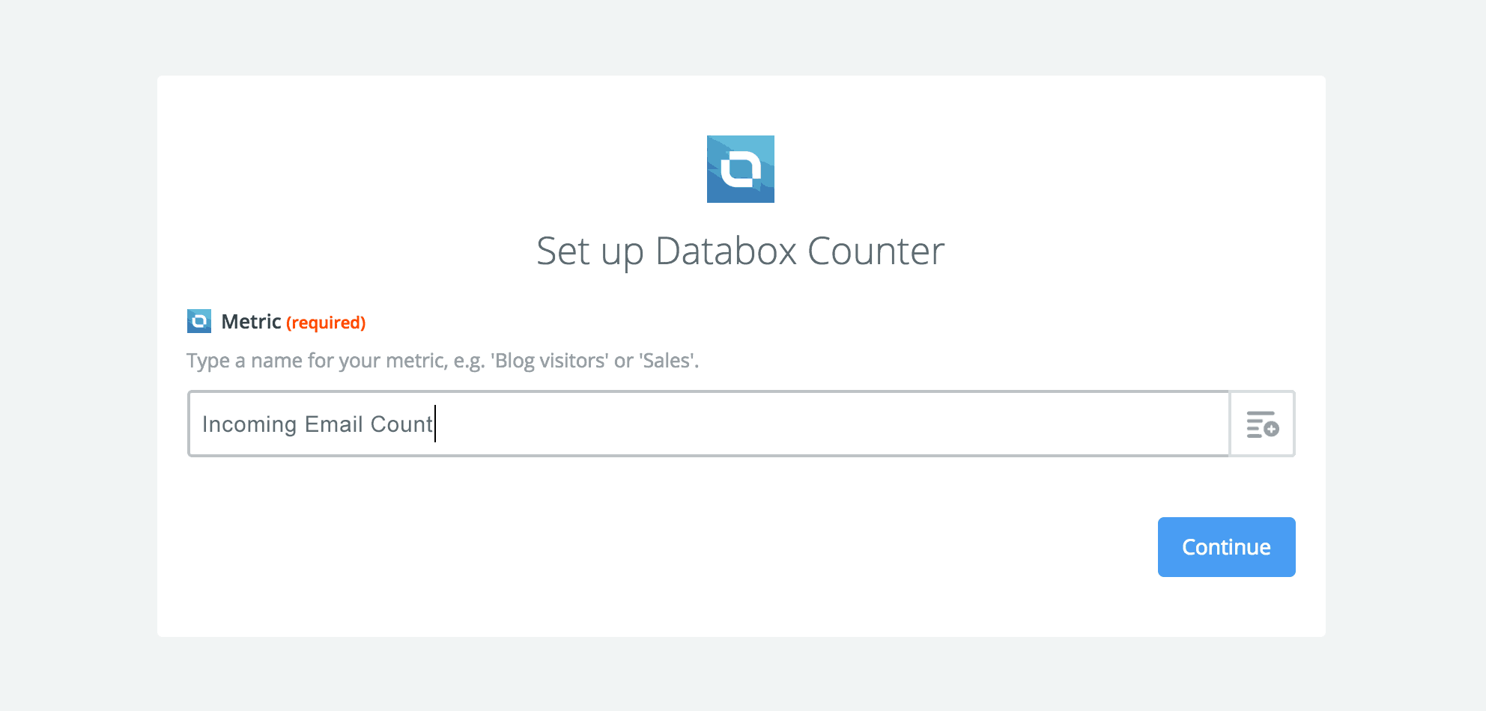Click the "Metric" field label
The width and height of the screenshot is (1486, 711).
tap(251, 322)
